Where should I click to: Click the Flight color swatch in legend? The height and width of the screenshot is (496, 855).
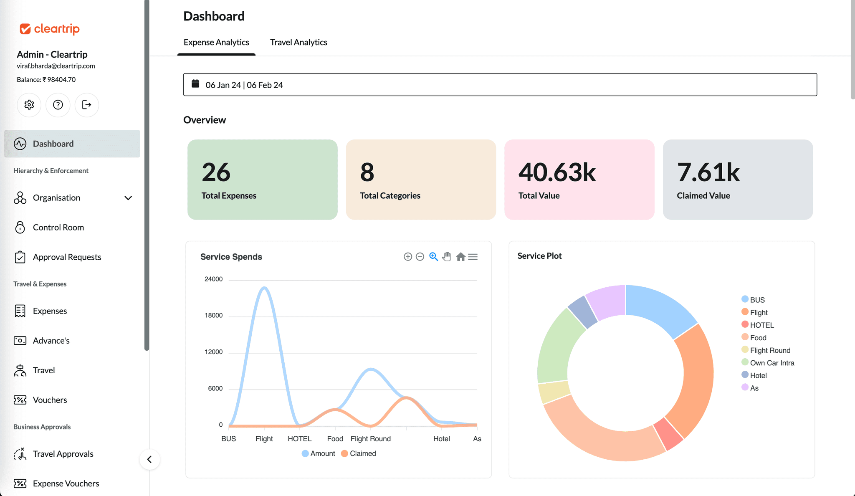click(745, 312)
